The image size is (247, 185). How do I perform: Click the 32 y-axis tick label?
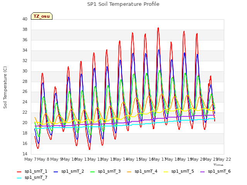click(25, 61)
